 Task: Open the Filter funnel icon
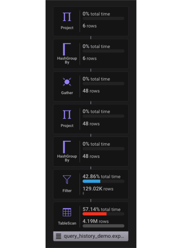(67, 179)
